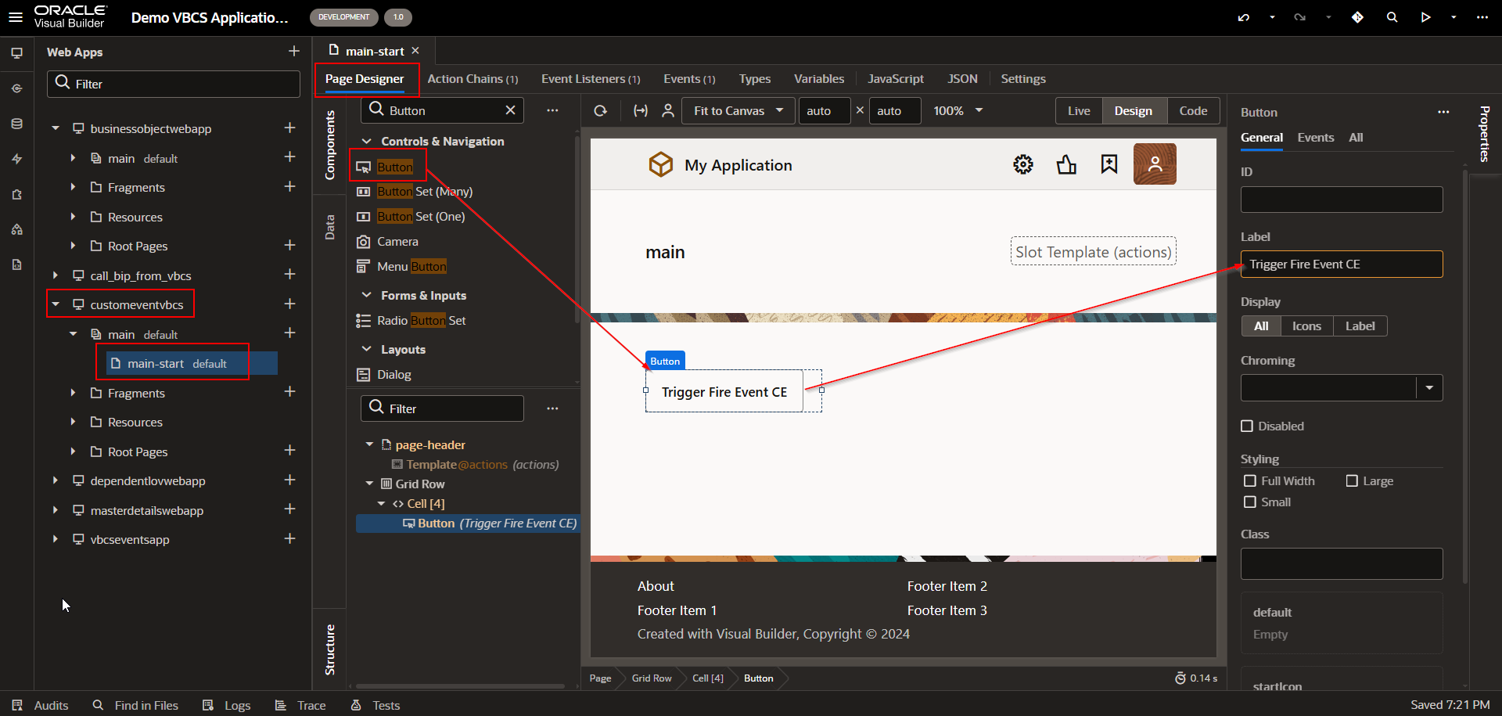Toggle the Disabled checkbox
The height and width of the screenshot is (716, 1502).
(1247, 426)
